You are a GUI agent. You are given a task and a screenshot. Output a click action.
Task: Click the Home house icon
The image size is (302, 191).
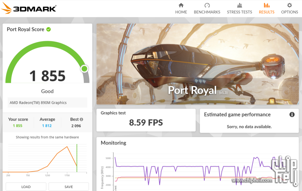coord(181,5)
